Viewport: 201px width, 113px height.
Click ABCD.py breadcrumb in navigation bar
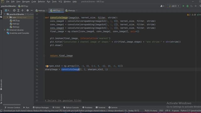[23, 6]
